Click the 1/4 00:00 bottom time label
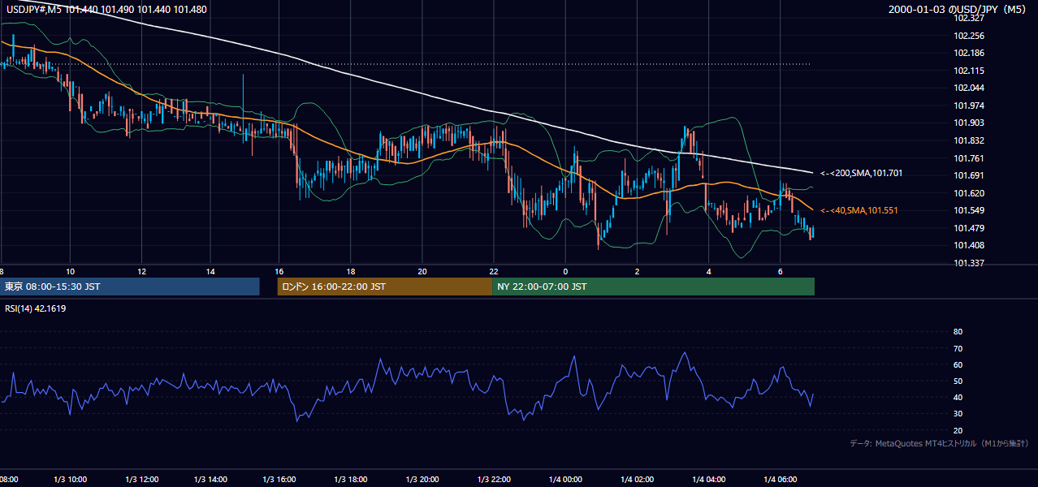1038x487 pixels. pos(565,479)
